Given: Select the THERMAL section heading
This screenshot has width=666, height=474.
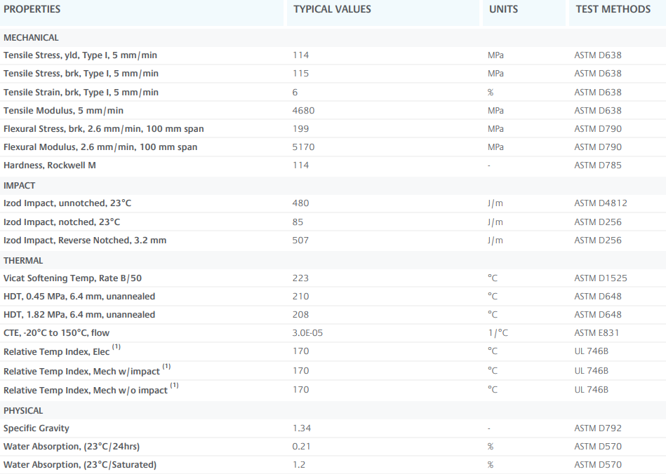Looking at the screenshot, I should [x=23, y=261].
